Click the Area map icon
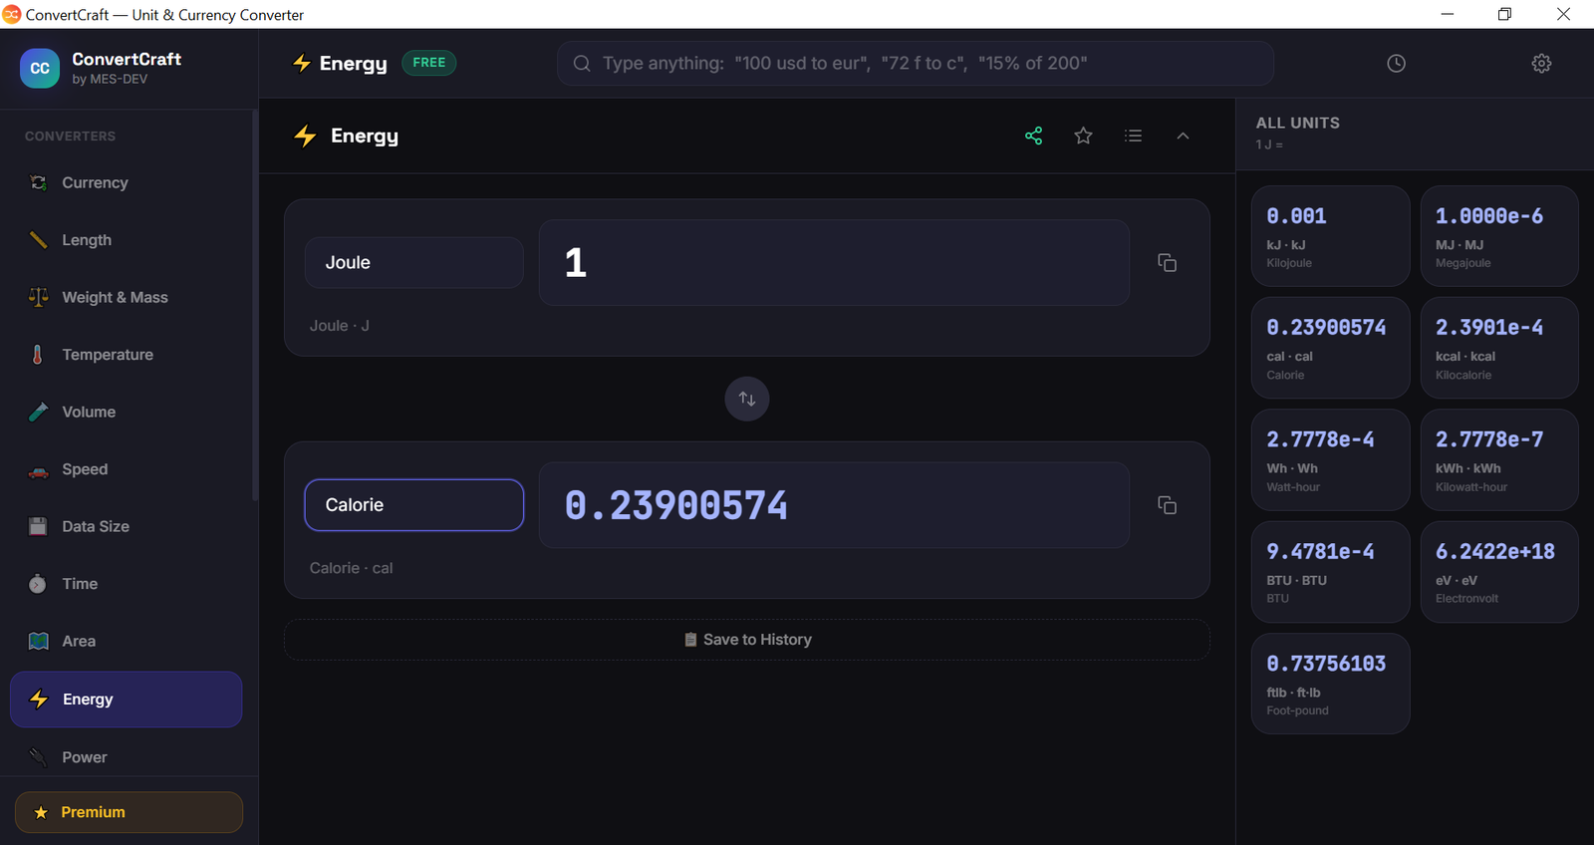 39,641
